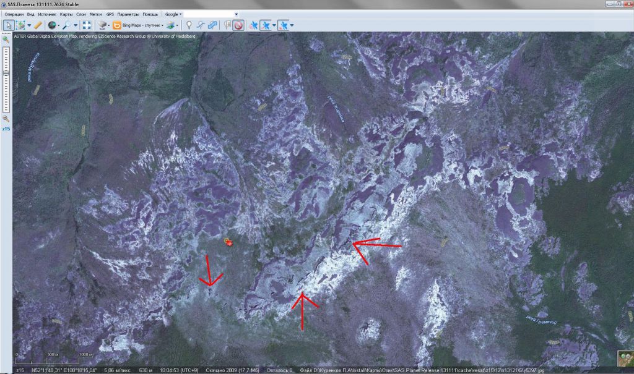Toggle full screen map view
The width and height of the screenshot is (634, 374).
click(87, 25)
